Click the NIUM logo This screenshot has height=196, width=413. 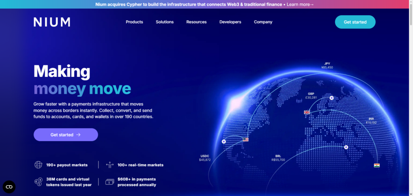click(x=52, y=22)
